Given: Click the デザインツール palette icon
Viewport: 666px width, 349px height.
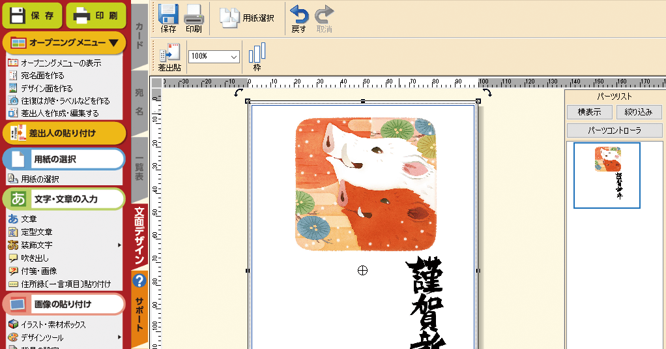Looking at the screenshot, I should point(13,337).
